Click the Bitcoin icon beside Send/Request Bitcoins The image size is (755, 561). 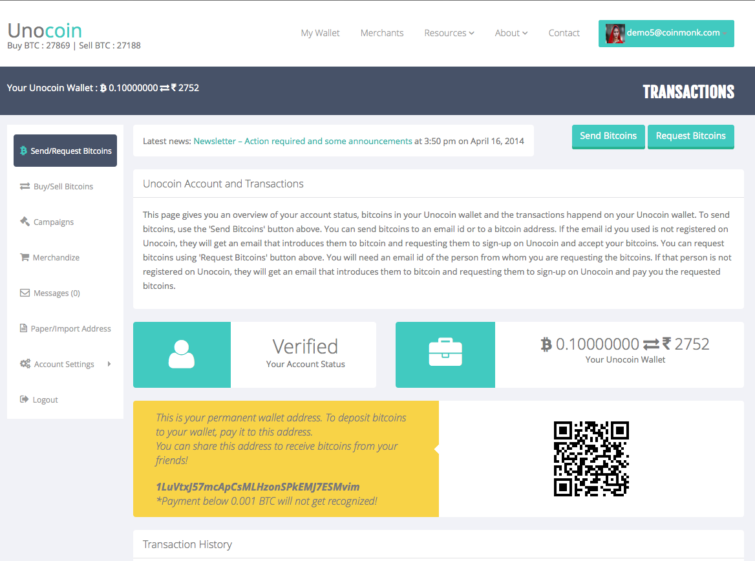[x=24, y=151]
